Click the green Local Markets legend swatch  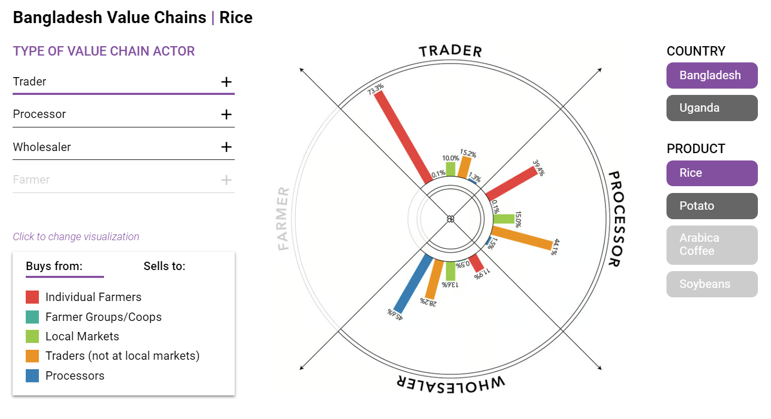tap(33, 337)
